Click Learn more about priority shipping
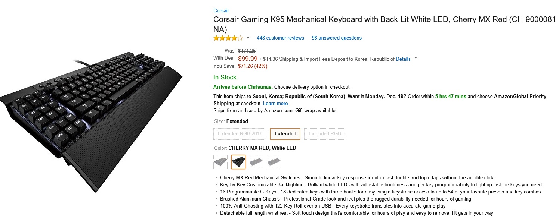Screen dimensions: 559x224 (275, 103)
